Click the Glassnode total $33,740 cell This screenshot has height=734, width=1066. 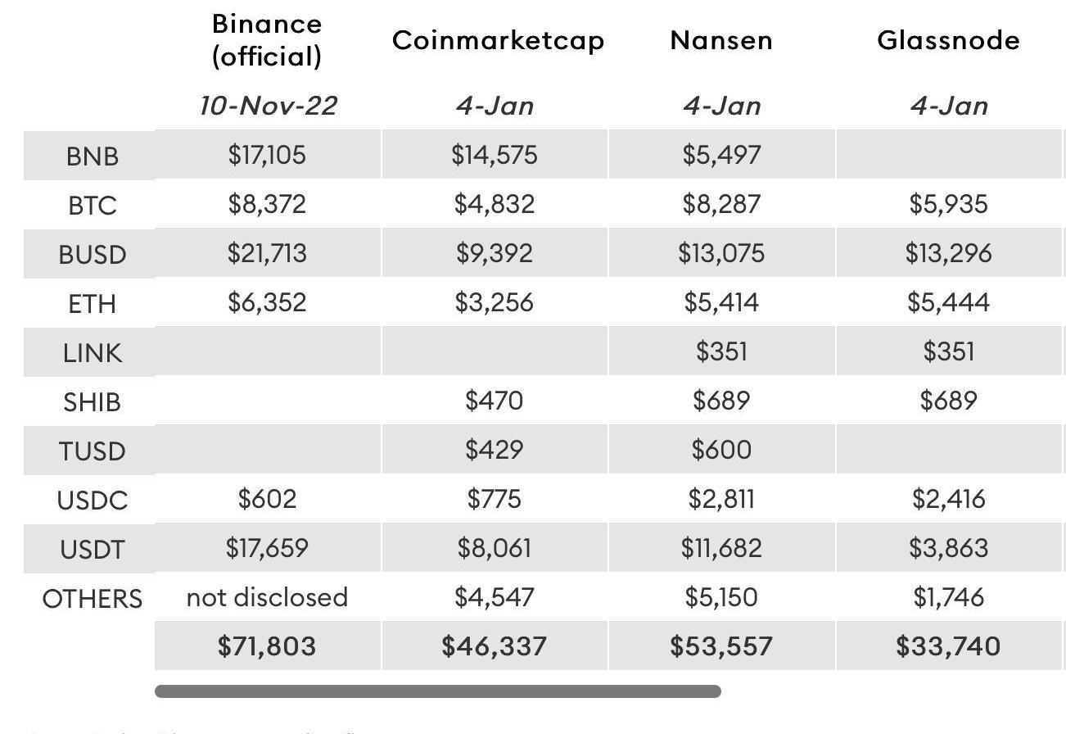pos(948,646)
